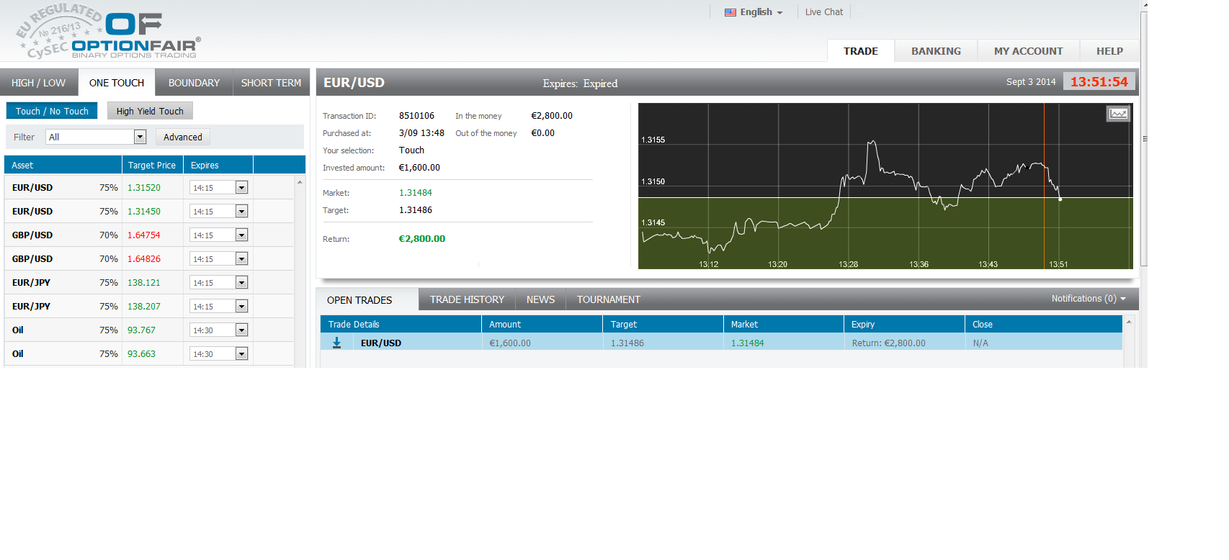Click the Target column header in open trades

point(663,325)
